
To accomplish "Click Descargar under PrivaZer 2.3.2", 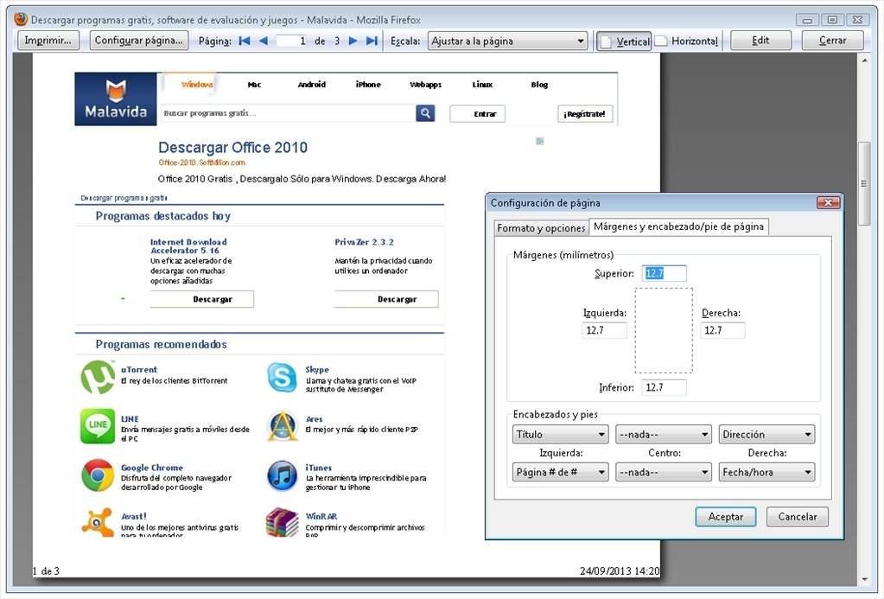I will click(x=386, y=299).
